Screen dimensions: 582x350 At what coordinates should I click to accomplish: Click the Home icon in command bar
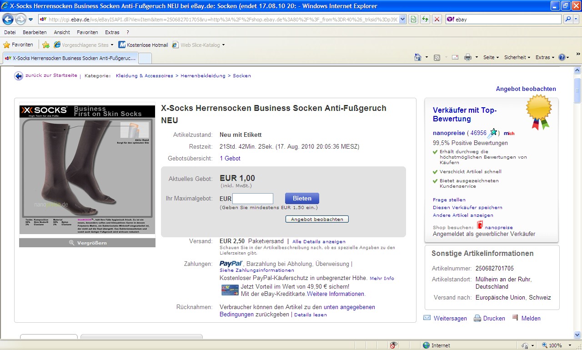pyautogui.click(x=418, y=57)
